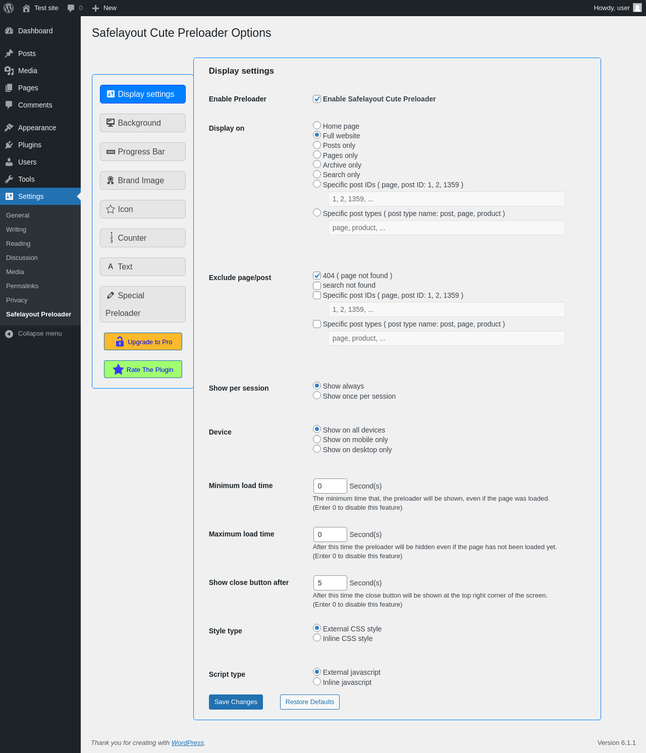
Task: Click the padlock icon on Upgrade to Pro
Action: click(x=120, y=342)
